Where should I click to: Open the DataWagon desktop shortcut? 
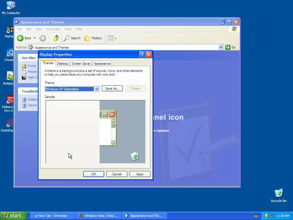[7, 125]
